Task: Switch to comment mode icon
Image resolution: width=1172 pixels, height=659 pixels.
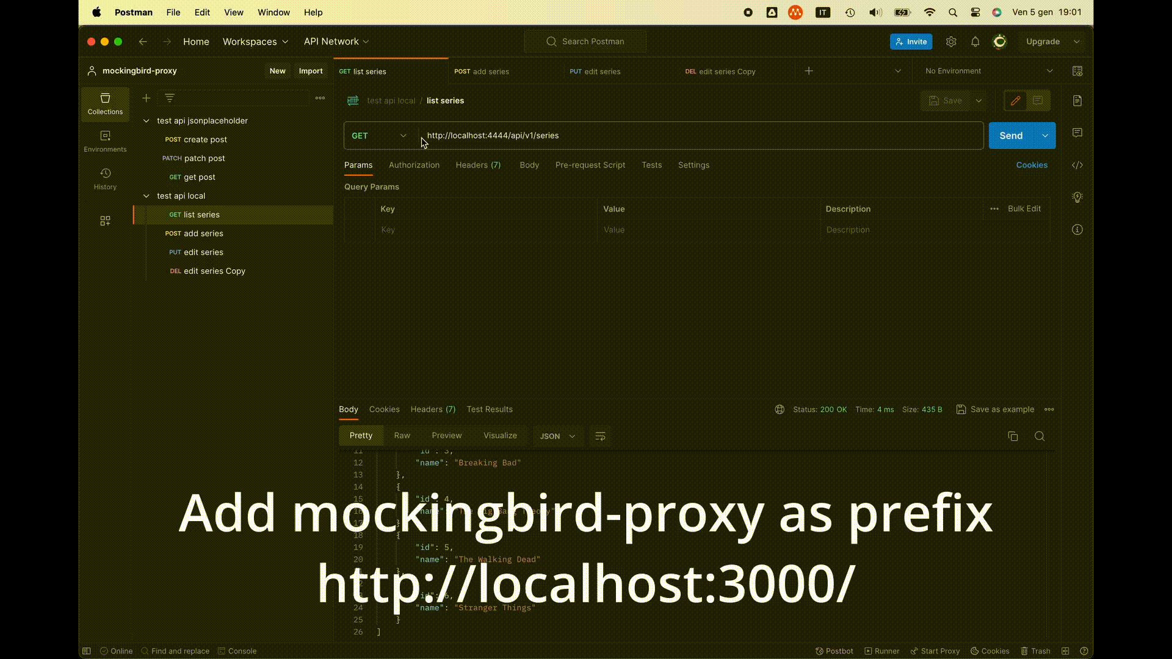Action: coord(1038,101)
